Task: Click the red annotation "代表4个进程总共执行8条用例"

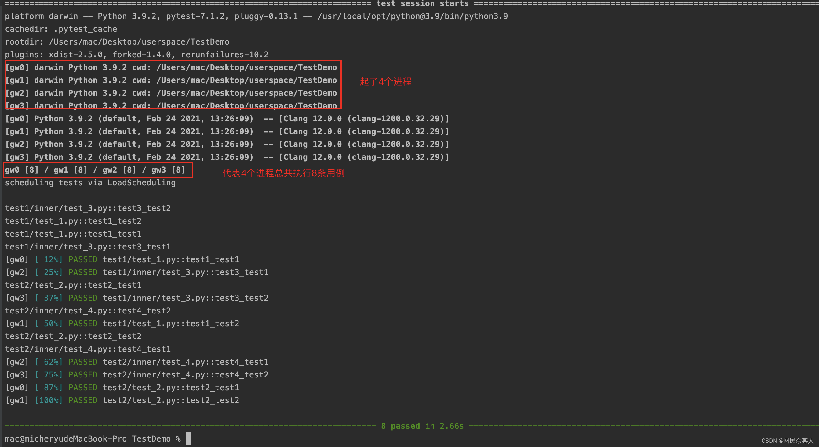Action: click(283, 173)
